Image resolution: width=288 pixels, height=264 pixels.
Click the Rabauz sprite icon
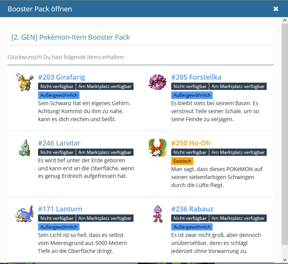(157, 214)
